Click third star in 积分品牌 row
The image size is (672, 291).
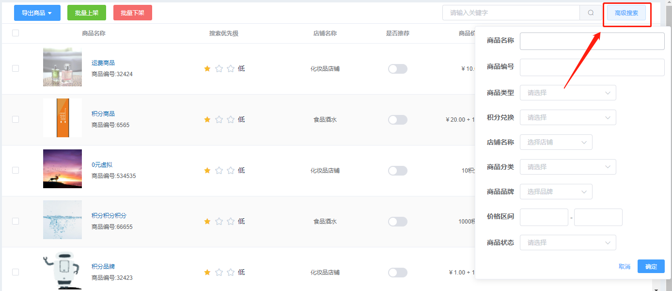tap(231, 273)
